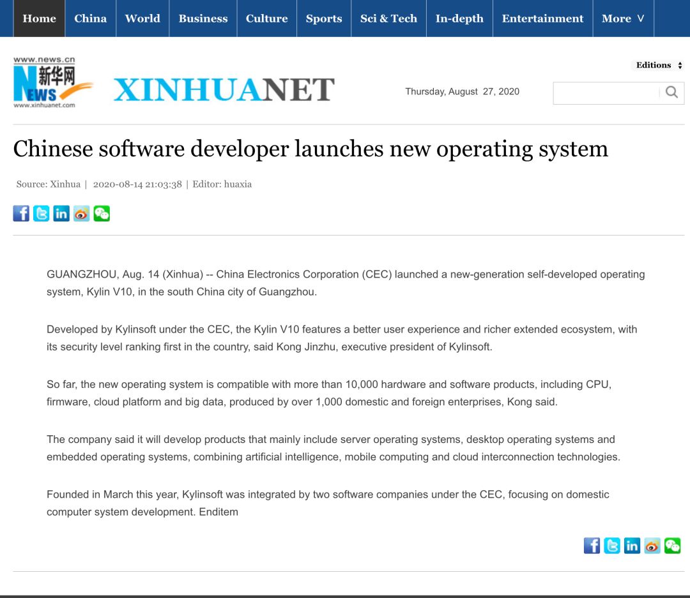Click paragraph starting 'So far, the new'
The image size is (690, 598).
(x=329, y=393)
